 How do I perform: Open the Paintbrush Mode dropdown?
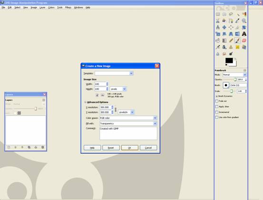[234, 75]
